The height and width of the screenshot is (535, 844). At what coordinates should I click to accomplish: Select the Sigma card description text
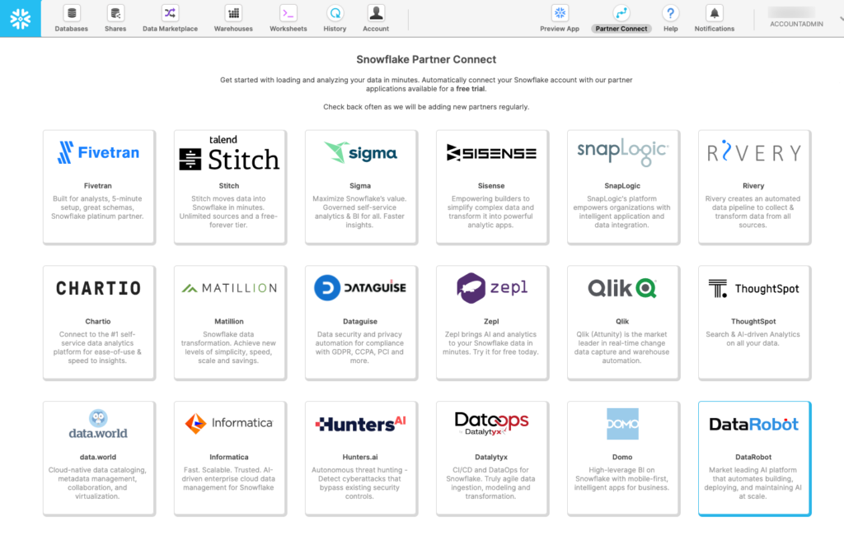[359, 212]
